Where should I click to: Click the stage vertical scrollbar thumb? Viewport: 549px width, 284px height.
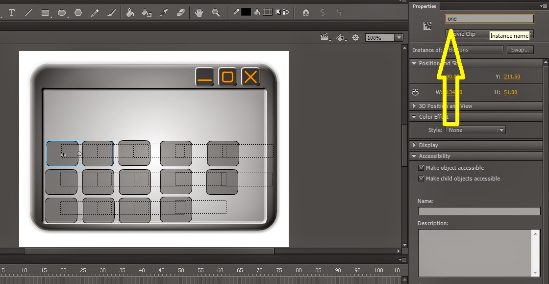tap(405, 146)
